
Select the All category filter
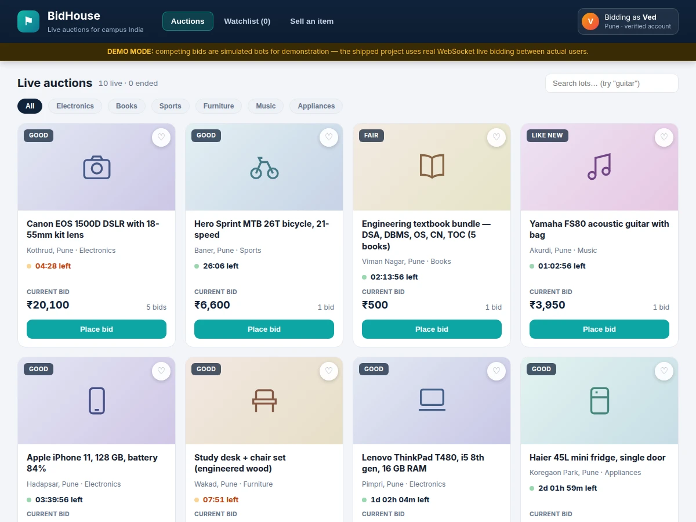pyautogui.click(x=30, y=106)
